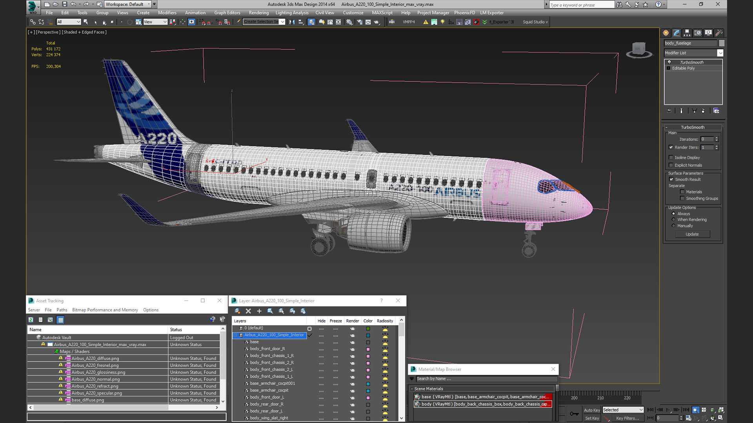The image size is (753, 423).
Task: Click the Auto Key button
Action: point(592,410)
